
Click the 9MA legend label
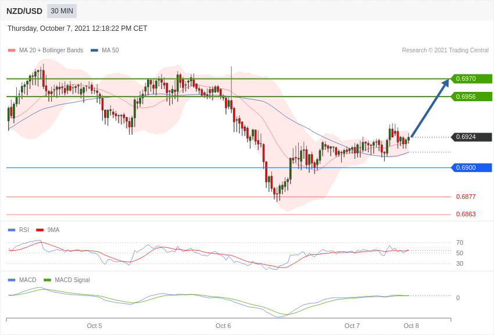(53, 230)
